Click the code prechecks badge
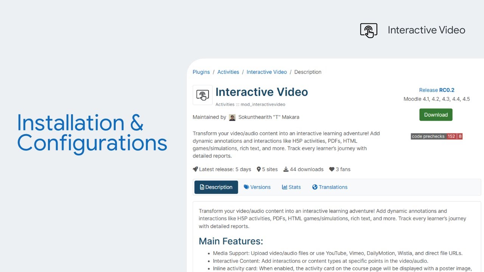The height and width of the screenshot is (272, 484). tap(437, 136)
